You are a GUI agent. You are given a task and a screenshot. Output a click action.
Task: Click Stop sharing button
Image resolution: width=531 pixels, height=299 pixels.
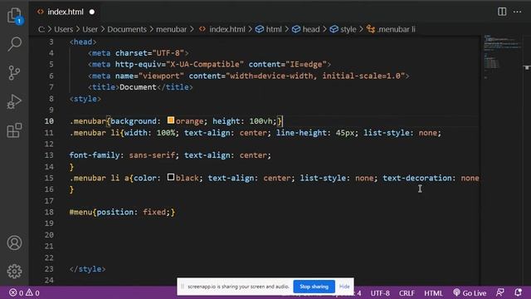[314, 287]
